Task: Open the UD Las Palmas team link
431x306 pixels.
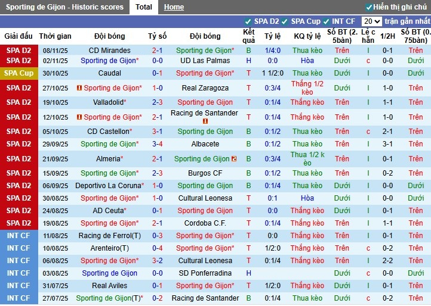Action: point(205,61)
